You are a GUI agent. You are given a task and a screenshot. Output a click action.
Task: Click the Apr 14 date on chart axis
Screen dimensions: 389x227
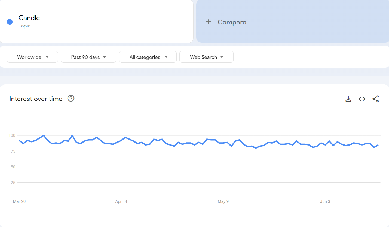121,201
